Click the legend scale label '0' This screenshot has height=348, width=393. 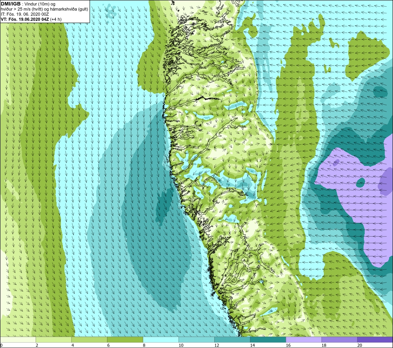tap(2, 345)
